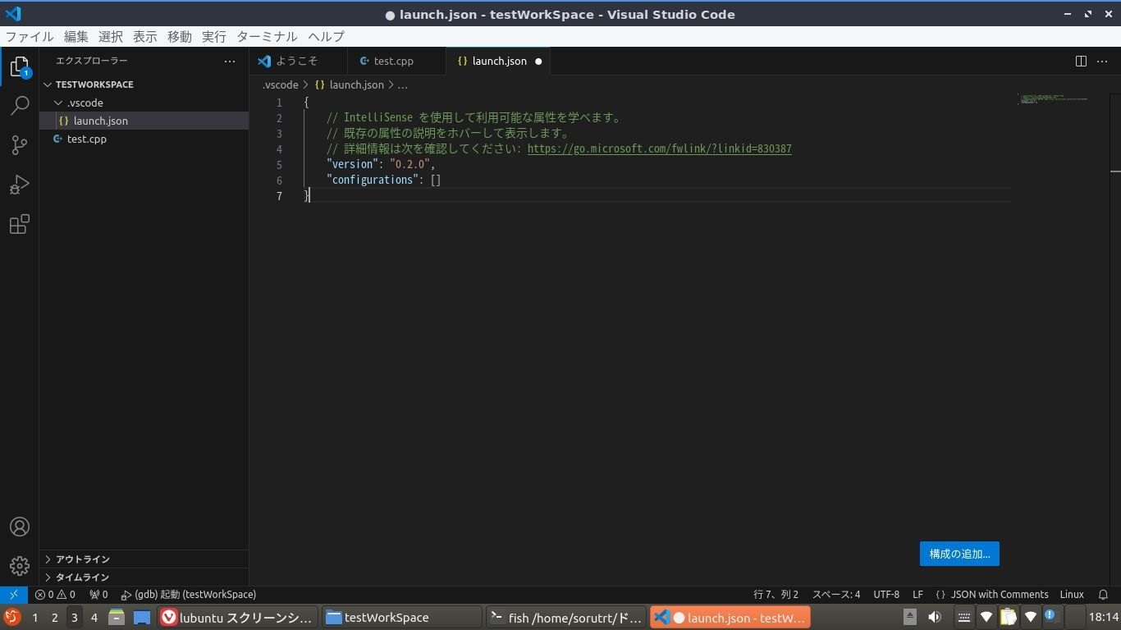Open test.cpp in Explorer tree
The image size is (1121, 630).
144,139
